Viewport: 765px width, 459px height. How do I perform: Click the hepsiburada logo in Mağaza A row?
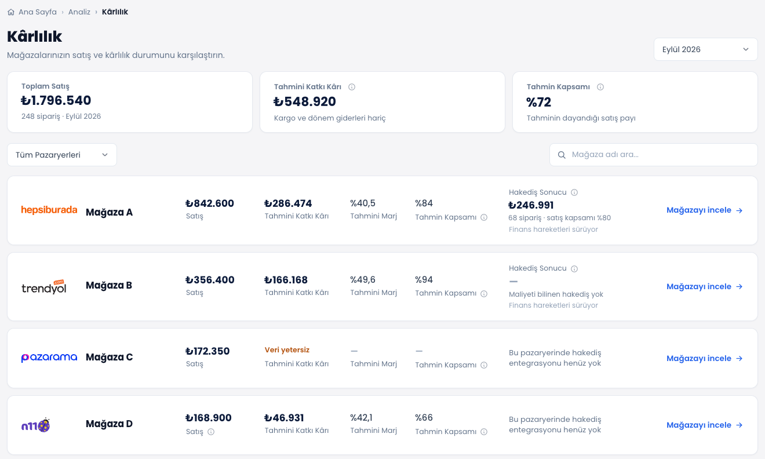49,210
